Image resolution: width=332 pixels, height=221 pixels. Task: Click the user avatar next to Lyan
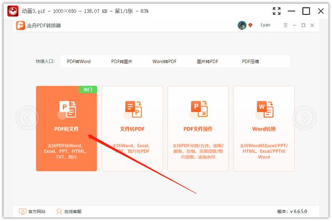tap(242, 25)
